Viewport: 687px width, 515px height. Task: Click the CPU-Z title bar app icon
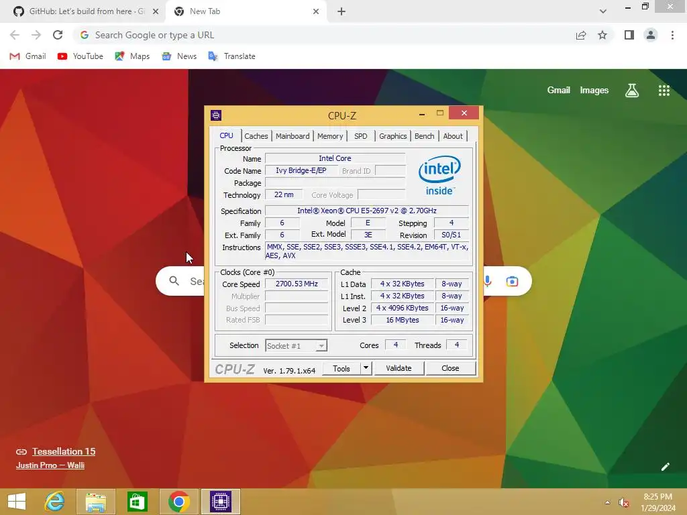click(216, 115)
